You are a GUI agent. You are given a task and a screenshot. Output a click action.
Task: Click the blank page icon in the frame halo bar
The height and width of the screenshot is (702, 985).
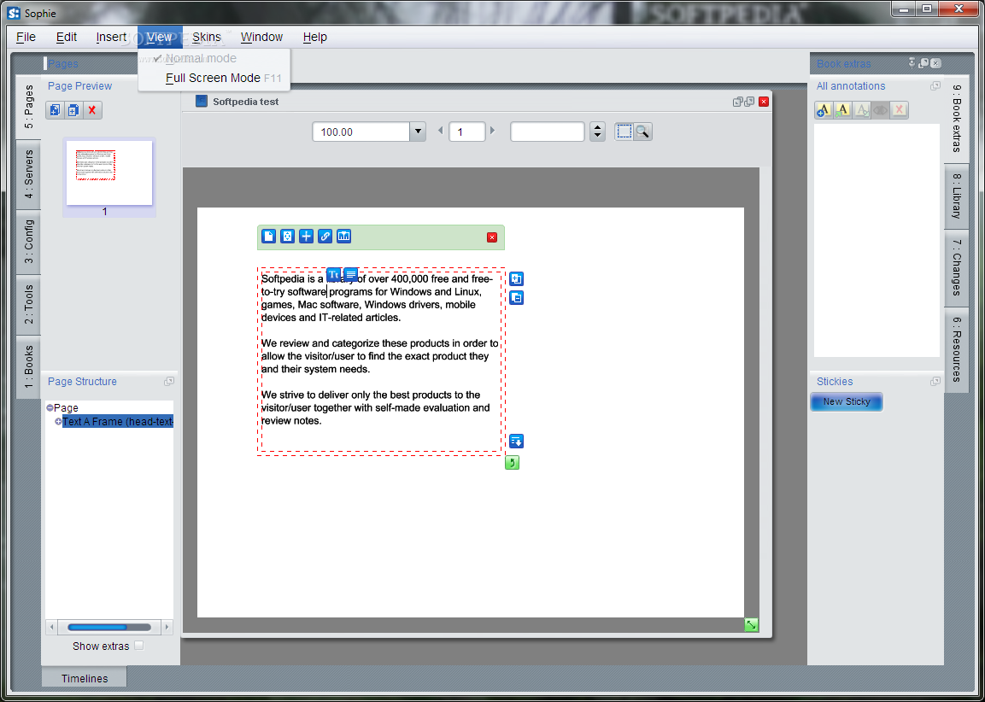268,236
